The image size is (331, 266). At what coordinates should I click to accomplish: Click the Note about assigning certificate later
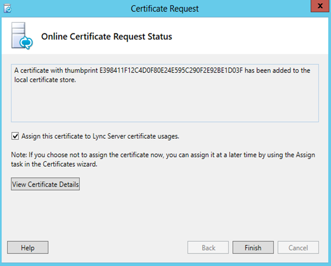coord(163,159)
